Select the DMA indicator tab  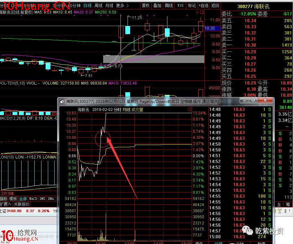click(x=51, y=199)
